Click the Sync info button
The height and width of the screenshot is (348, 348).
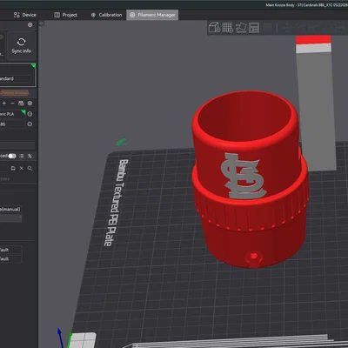22,45
